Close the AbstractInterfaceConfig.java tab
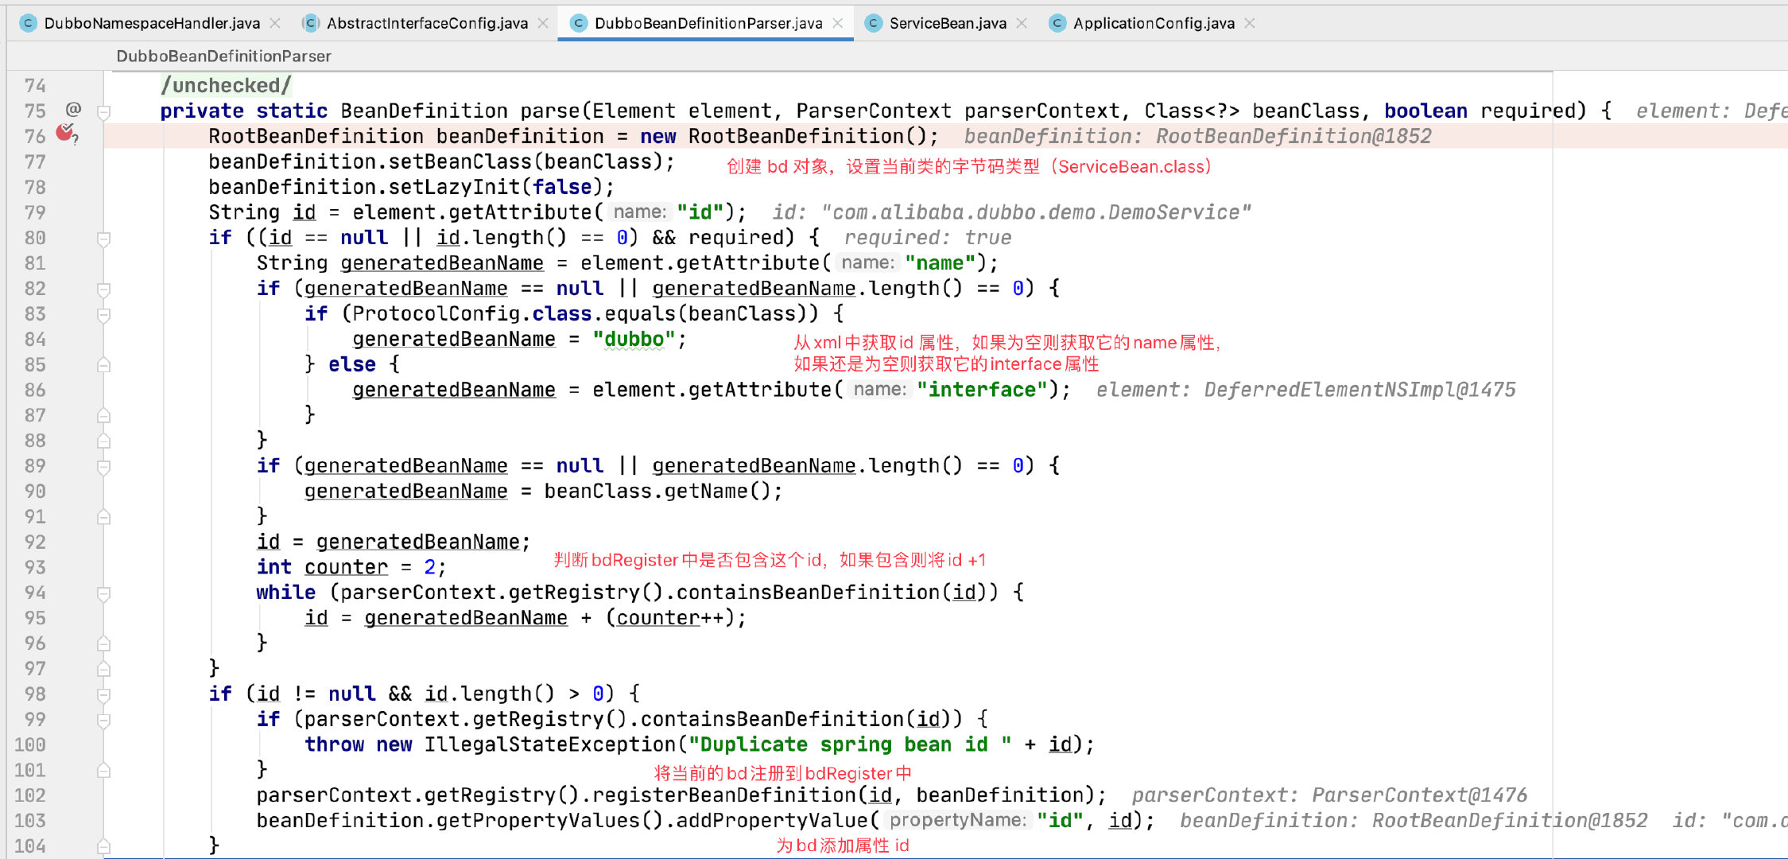 click(x=543, y=23)
